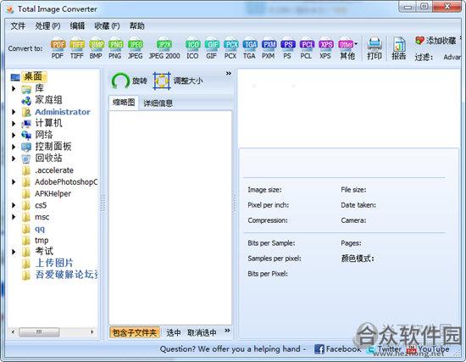Viewport: 466px width, 362px height.
Task: Open the 调整大小 resize tool
Action: pos(178,81)
